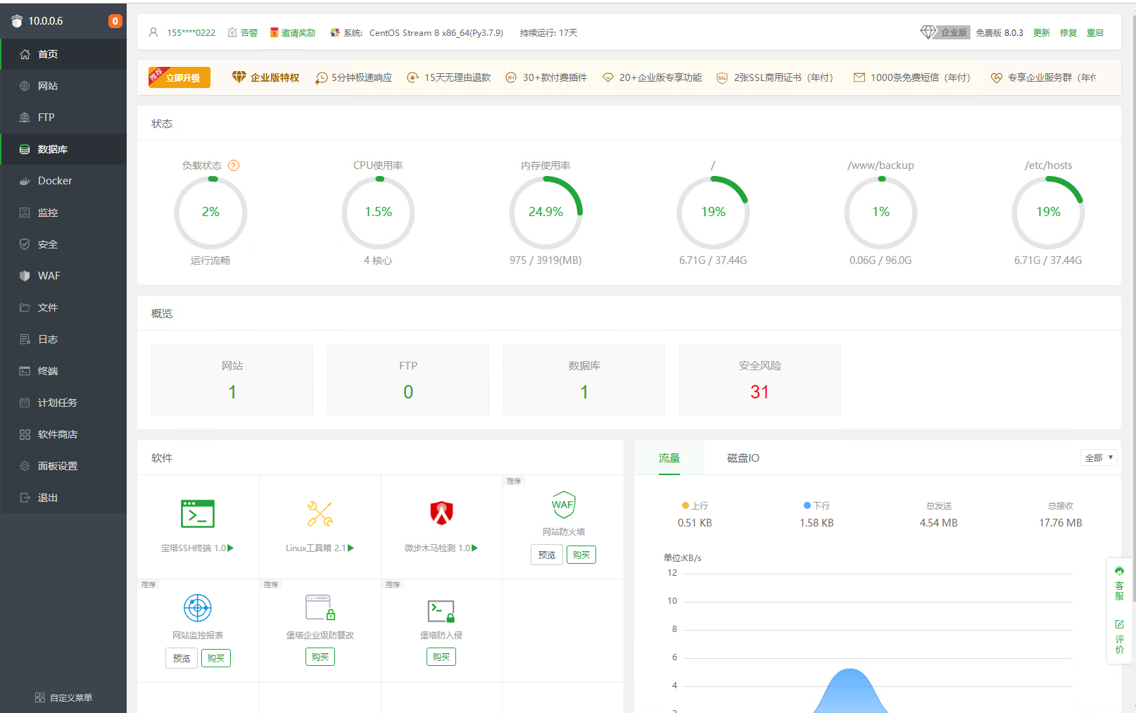The height and width of the screenshot is (713, 1136).
Task: Open 自定义菜单 at sidebar bottom
Action: click(63, 698)
